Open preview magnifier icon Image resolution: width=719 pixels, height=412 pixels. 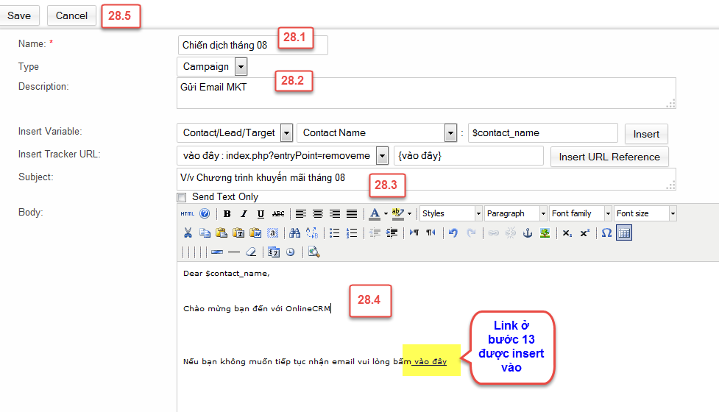point(314,252)
